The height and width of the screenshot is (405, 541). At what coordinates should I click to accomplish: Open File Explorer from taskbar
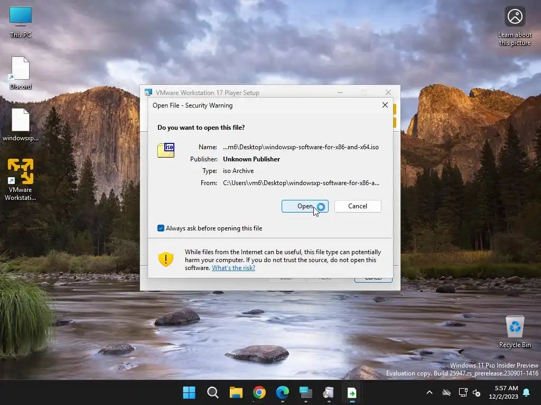[x=236, y=392]
